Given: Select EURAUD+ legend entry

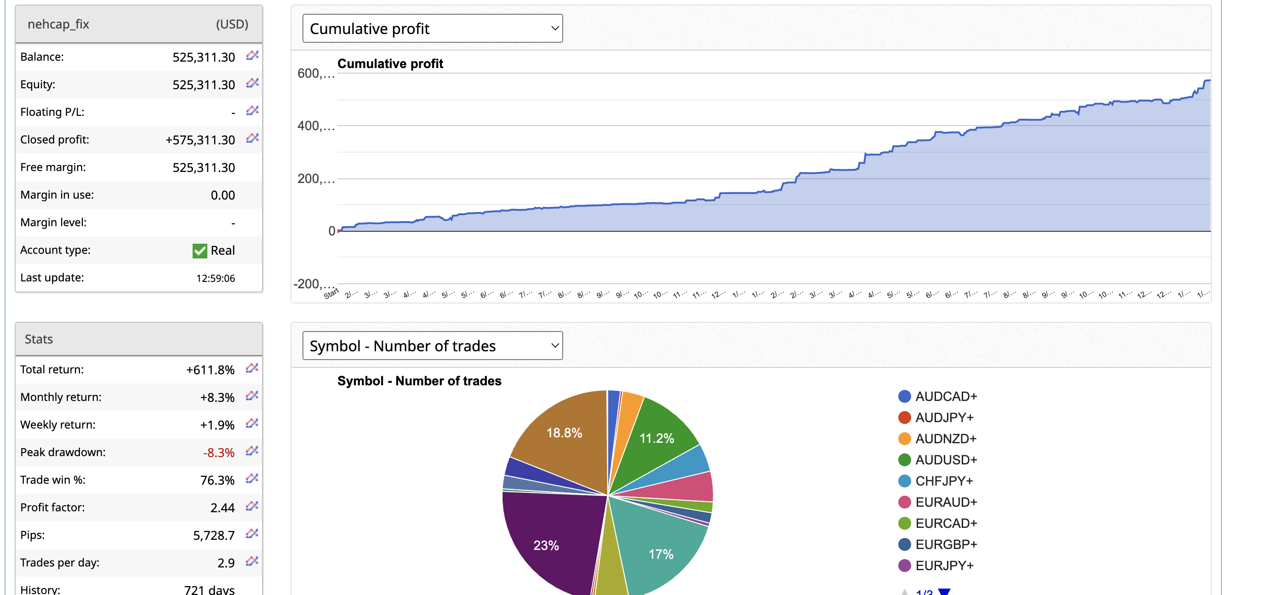Looking at the screenshot, I should pyautogui.click(x=946, y=502).
